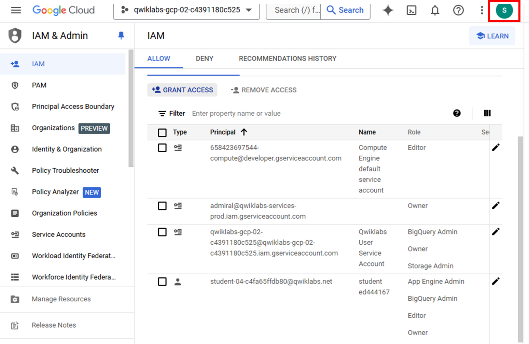Screen dimensions: 529x344
Task: Edit the student-04 principal roles
Action: click(x=496, y=281)
